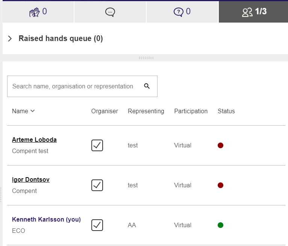
Task: Click Igor Dontsov's red status dot
Action: (220, 185)
